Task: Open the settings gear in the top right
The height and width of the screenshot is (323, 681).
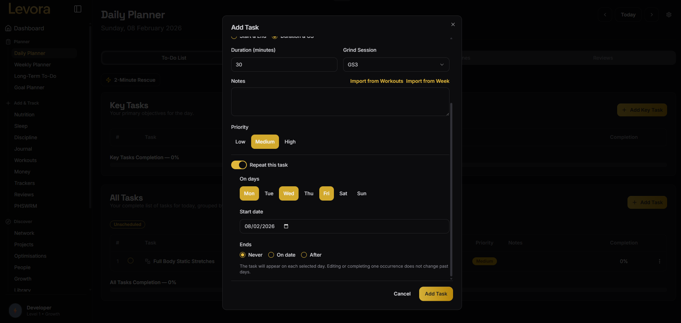Action: coord(669,15)
